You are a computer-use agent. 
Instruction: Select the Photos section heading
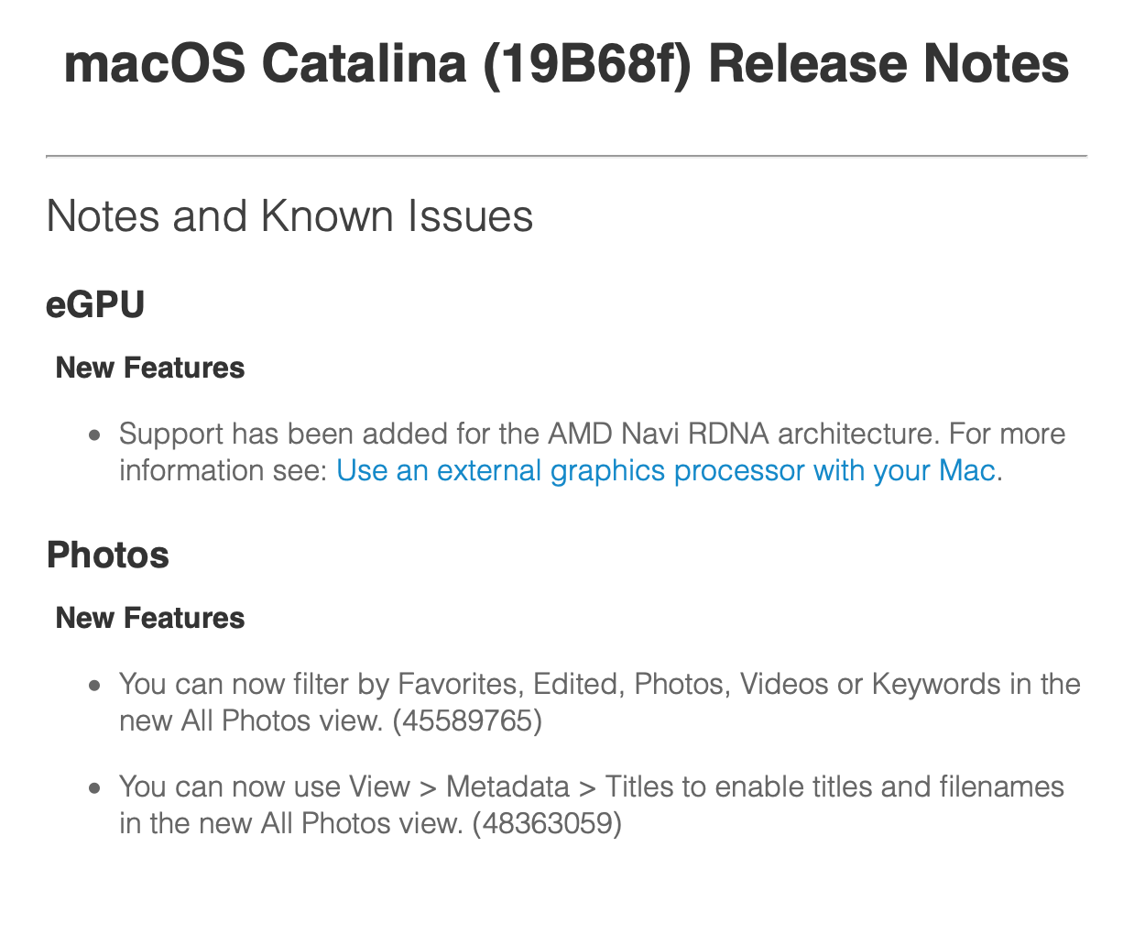[108, 555]
